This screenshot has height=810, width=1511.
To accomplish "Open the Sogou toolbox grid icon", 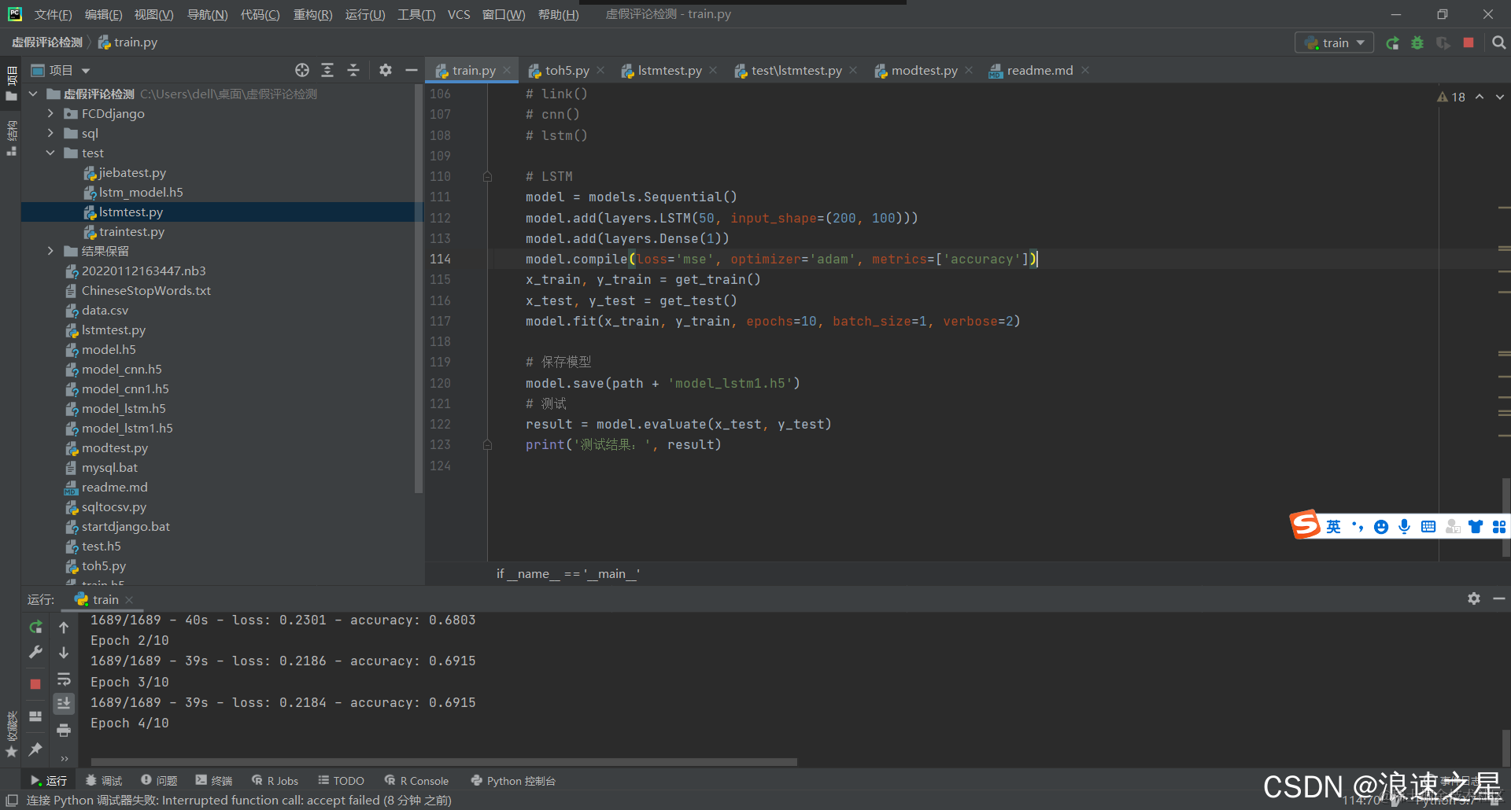I will click(1499, 526).
